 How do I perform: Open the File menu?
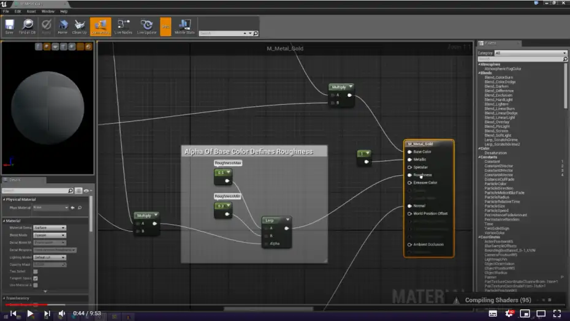tap(6, 11)
